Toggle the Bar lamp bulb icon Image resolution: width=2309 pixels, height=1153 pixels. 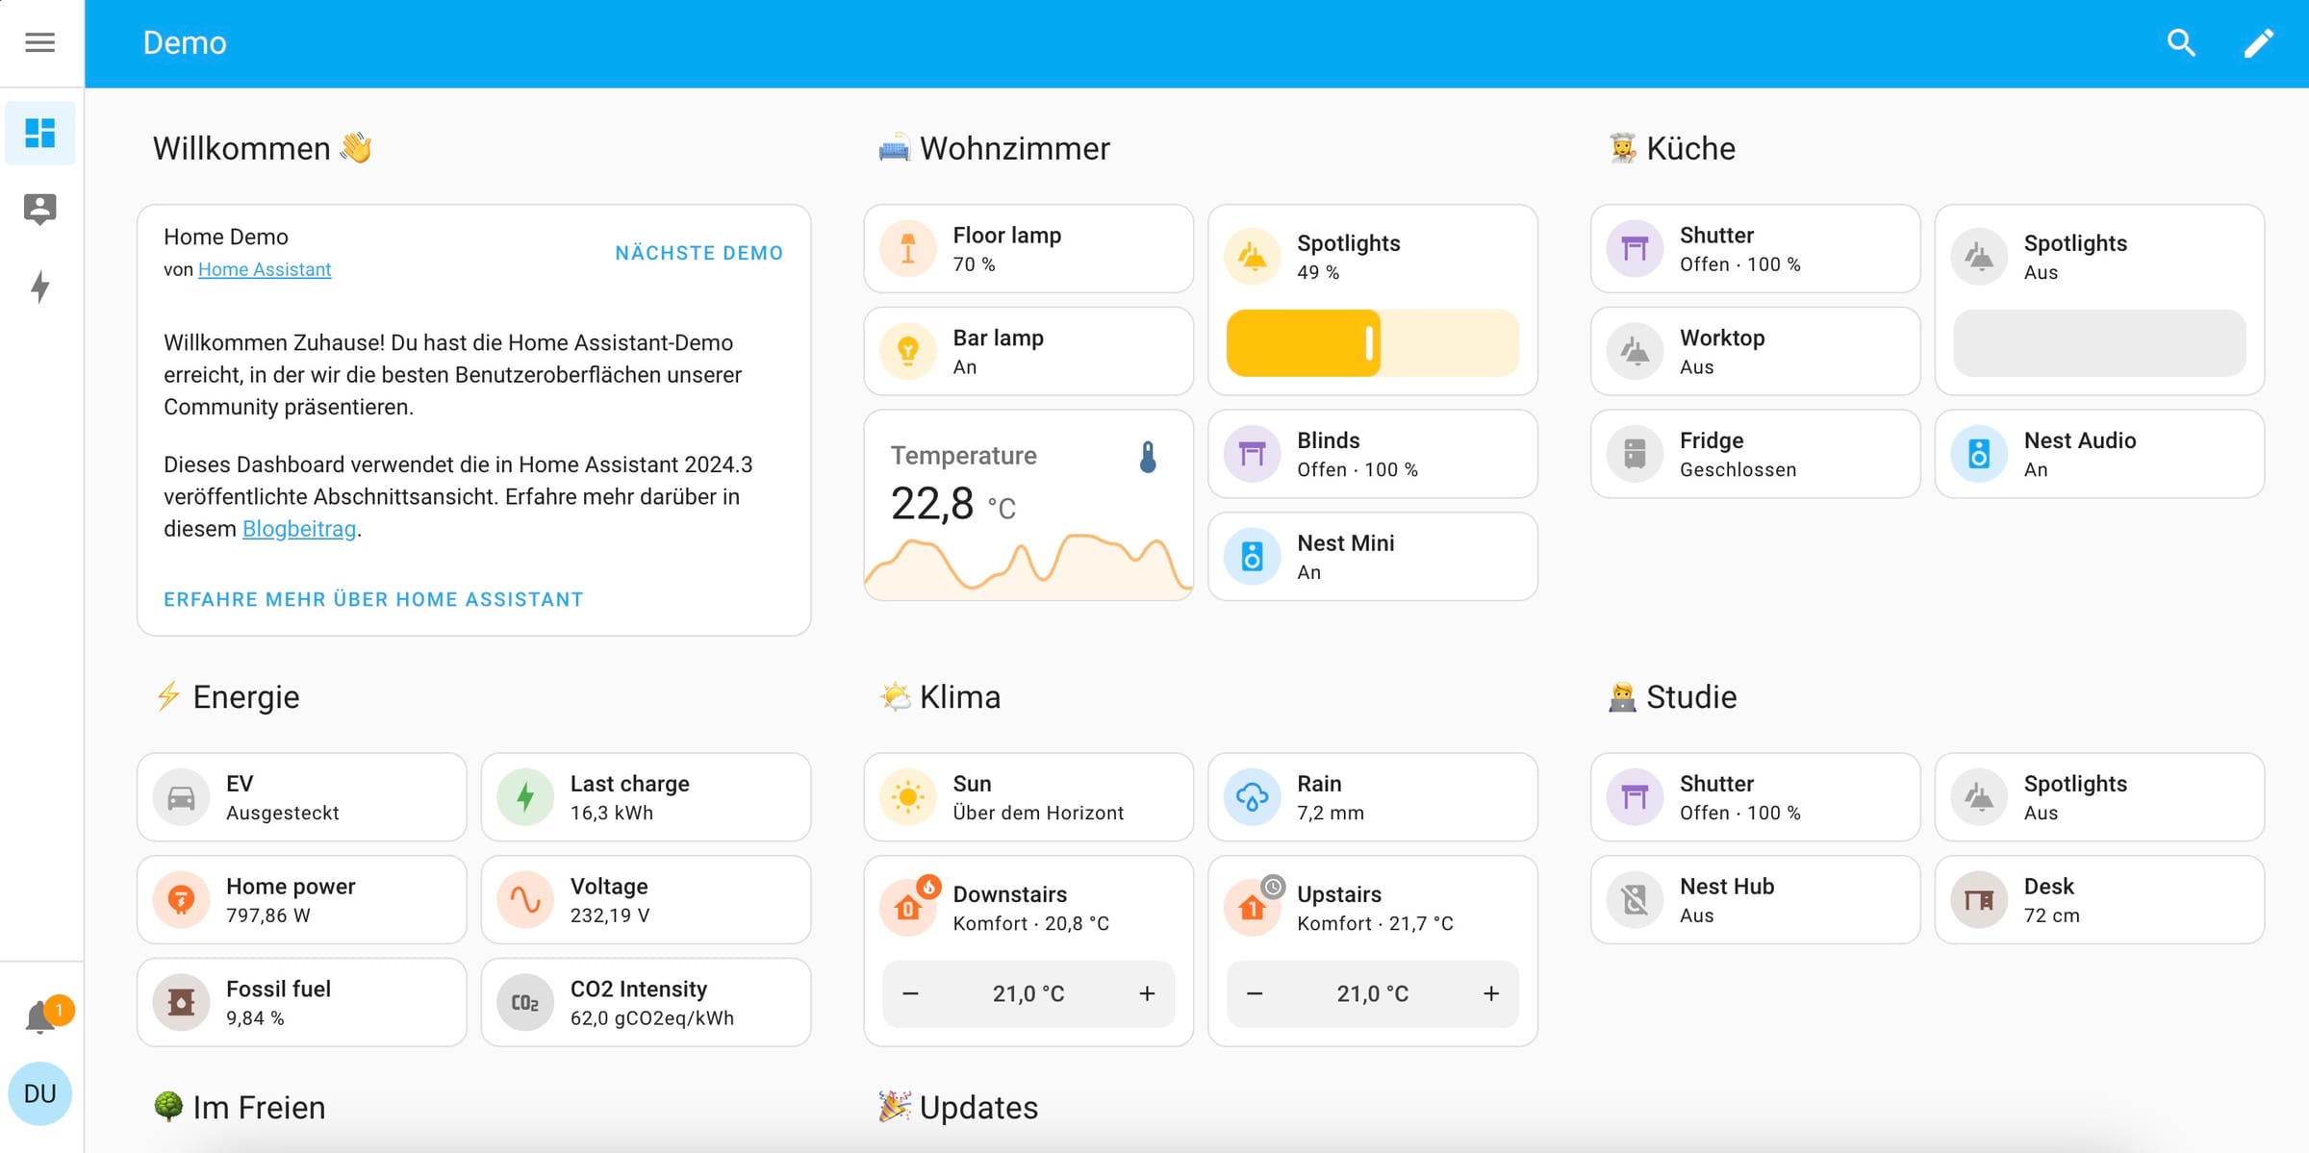(x=907, y=351)
